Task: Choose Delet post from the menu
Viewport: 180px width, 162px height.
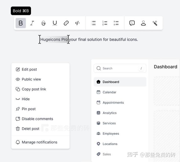Action: [40, 129]
